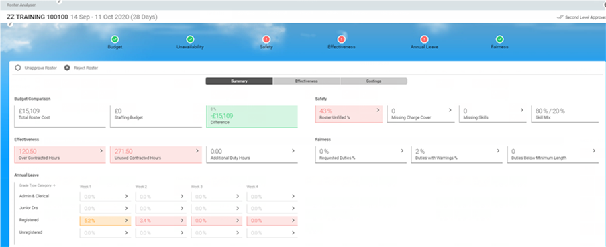The height and width of the screenshot is (247, 606).
Task: Click the Fairness label in the header
Action: [x=500, y=47]
